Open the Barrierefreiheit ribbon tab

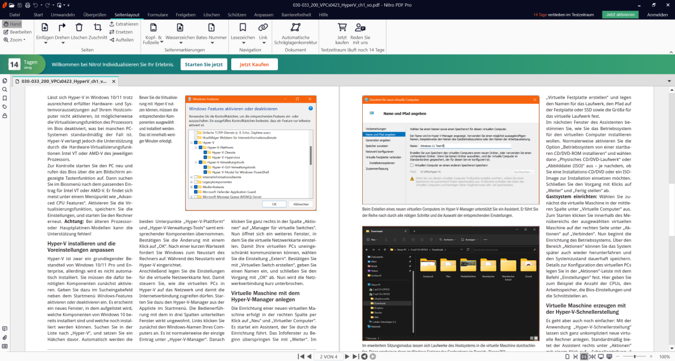[296, 15]
